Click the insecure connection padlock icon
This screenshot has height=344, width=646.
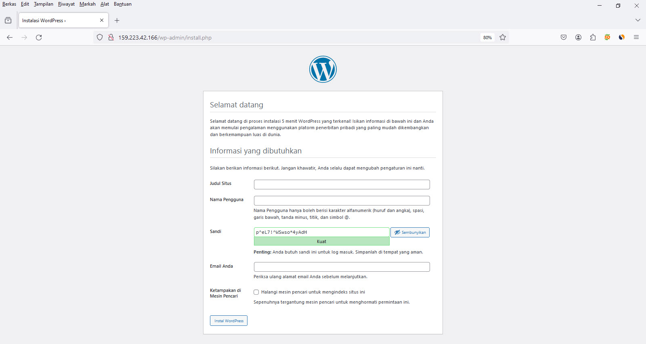[111, 38]
